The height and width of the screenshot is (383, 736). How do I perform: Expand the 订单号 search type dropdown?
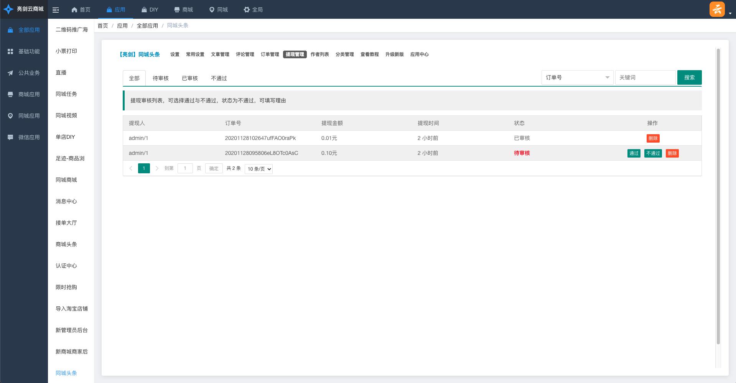(577, 77)
